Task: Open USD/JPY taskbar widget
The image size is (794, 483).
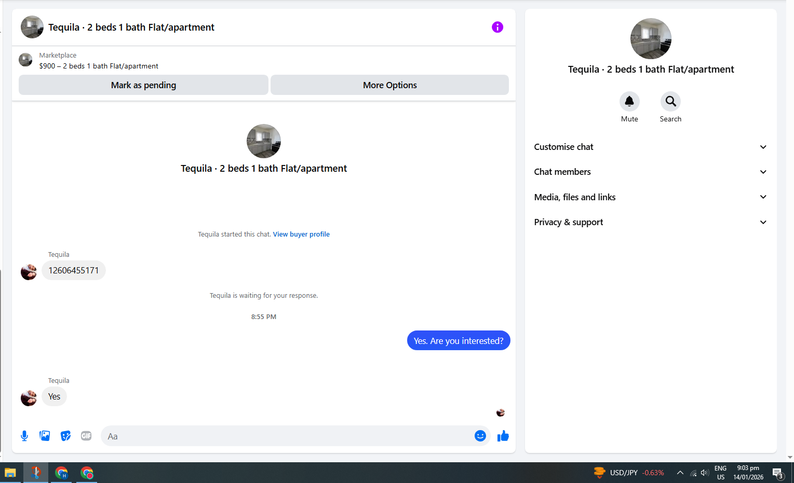Action: [x=629, y=473]
